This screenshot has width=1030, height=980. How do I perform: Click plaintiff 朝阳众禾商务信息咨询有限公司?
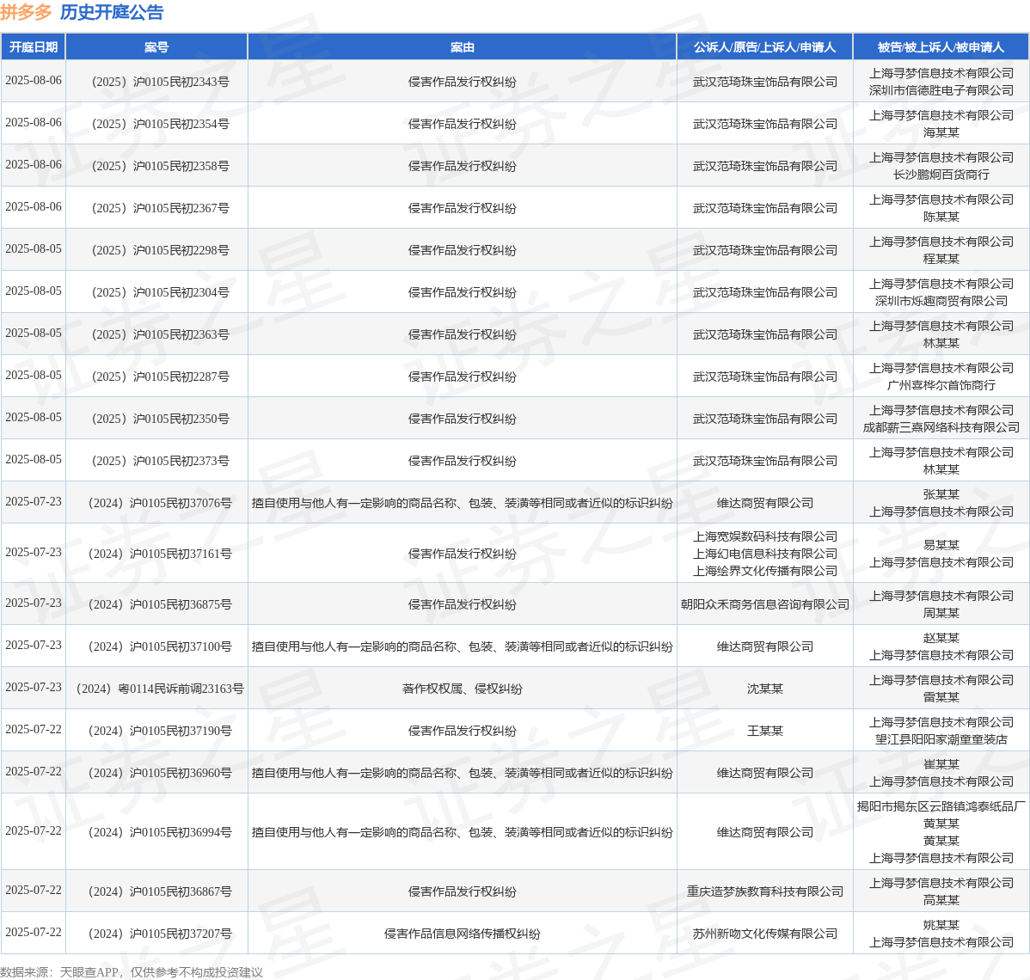(764, 604)
